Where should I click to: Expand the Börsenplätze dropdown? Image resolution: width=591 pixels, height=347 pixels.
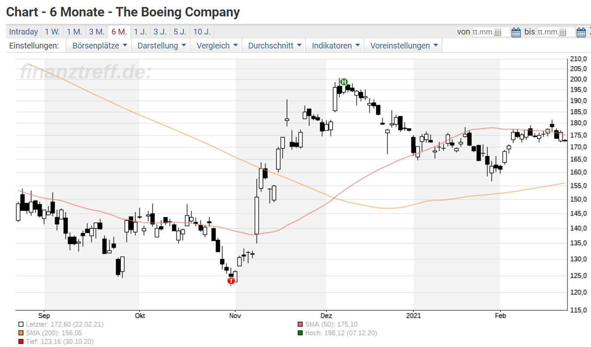coord(99,46)
